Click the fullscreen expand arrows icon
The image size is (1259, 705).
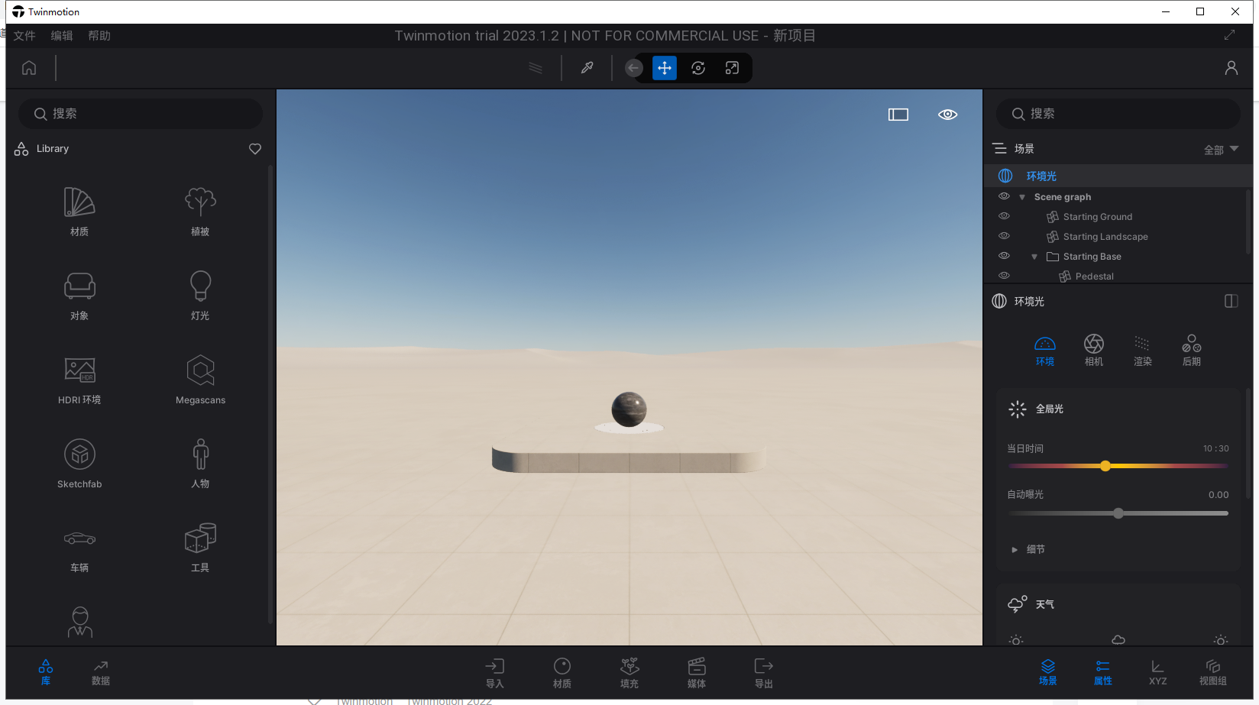1229,35
